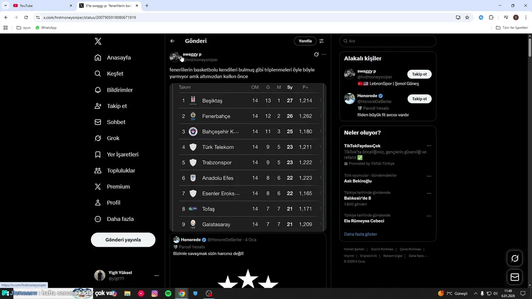This screenshot has height=299, width=532.
Task: Open options for Balıkesir'de 8 trend
Action: (x=429, y=193)
